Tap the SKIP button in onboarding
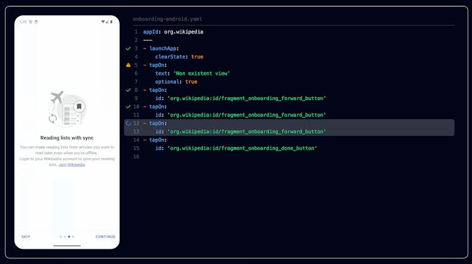Viewport: 472px width, 264px height. [26, 237]
